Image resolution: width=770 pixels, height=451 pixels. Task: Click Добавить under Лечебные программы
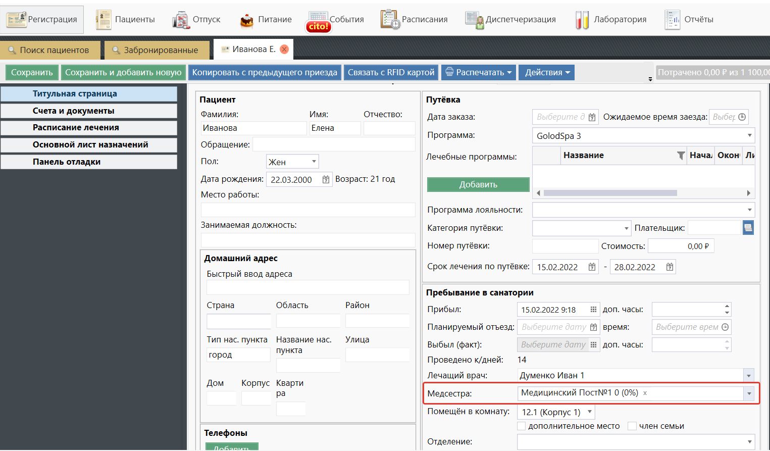point(478,184)
